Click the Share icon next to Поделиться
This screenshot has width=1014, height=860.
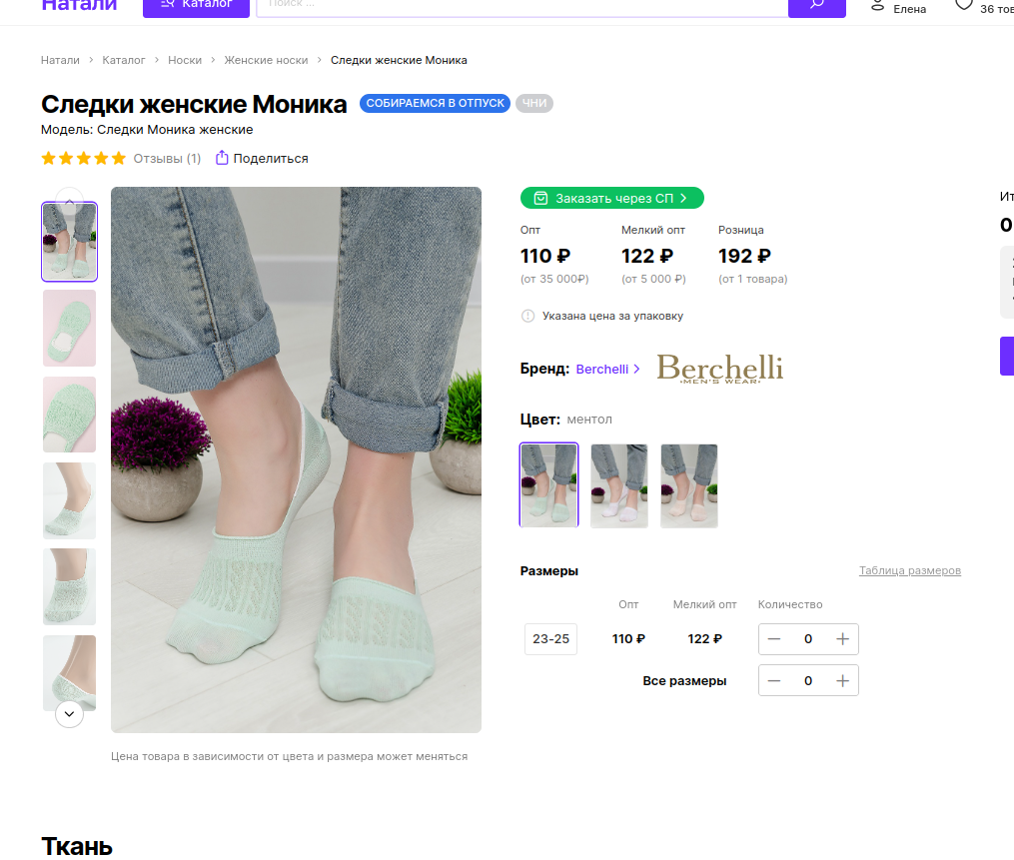click(x=222, y=158)
